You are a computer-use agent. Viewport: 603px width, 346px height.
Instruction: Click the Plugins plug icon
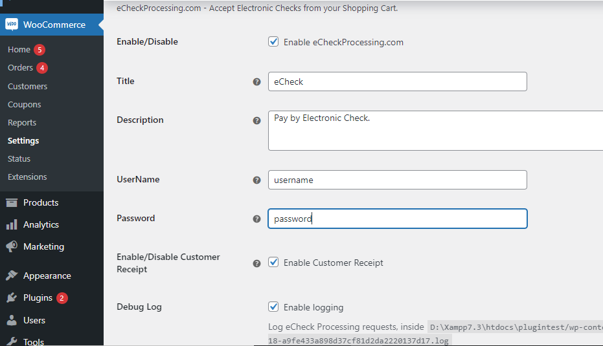tap(12, 297)
